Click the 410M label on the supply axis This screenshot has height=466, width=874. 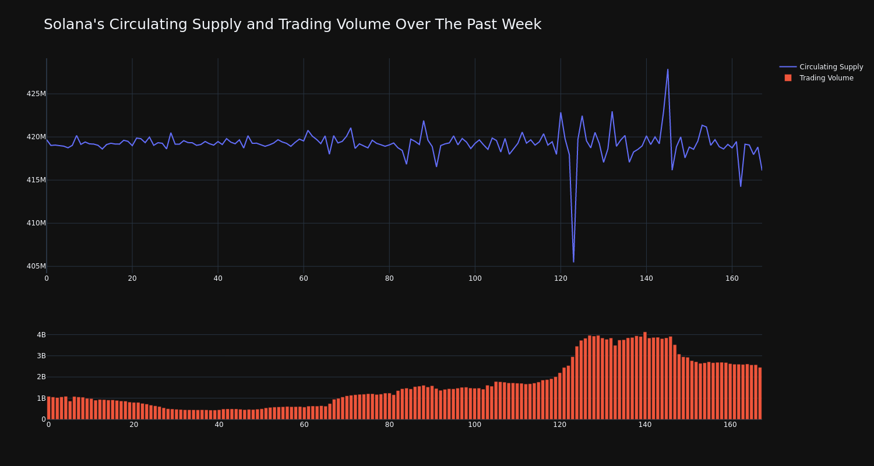[36, 223]
